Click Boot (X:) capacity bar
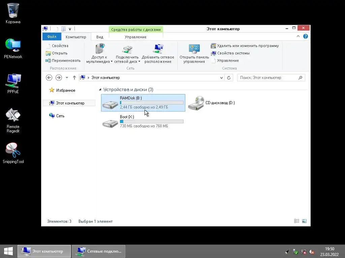The height and width of the screenshot is (258, 345). point(152,122)
